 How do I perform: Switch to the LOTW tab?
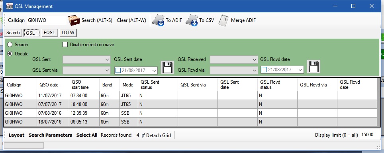[x=68, y=33]
